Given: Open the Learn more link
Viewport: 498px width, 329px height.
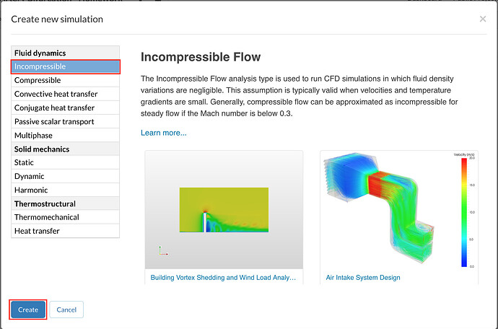Looking at the screenshot, I should tap(163, 133).
